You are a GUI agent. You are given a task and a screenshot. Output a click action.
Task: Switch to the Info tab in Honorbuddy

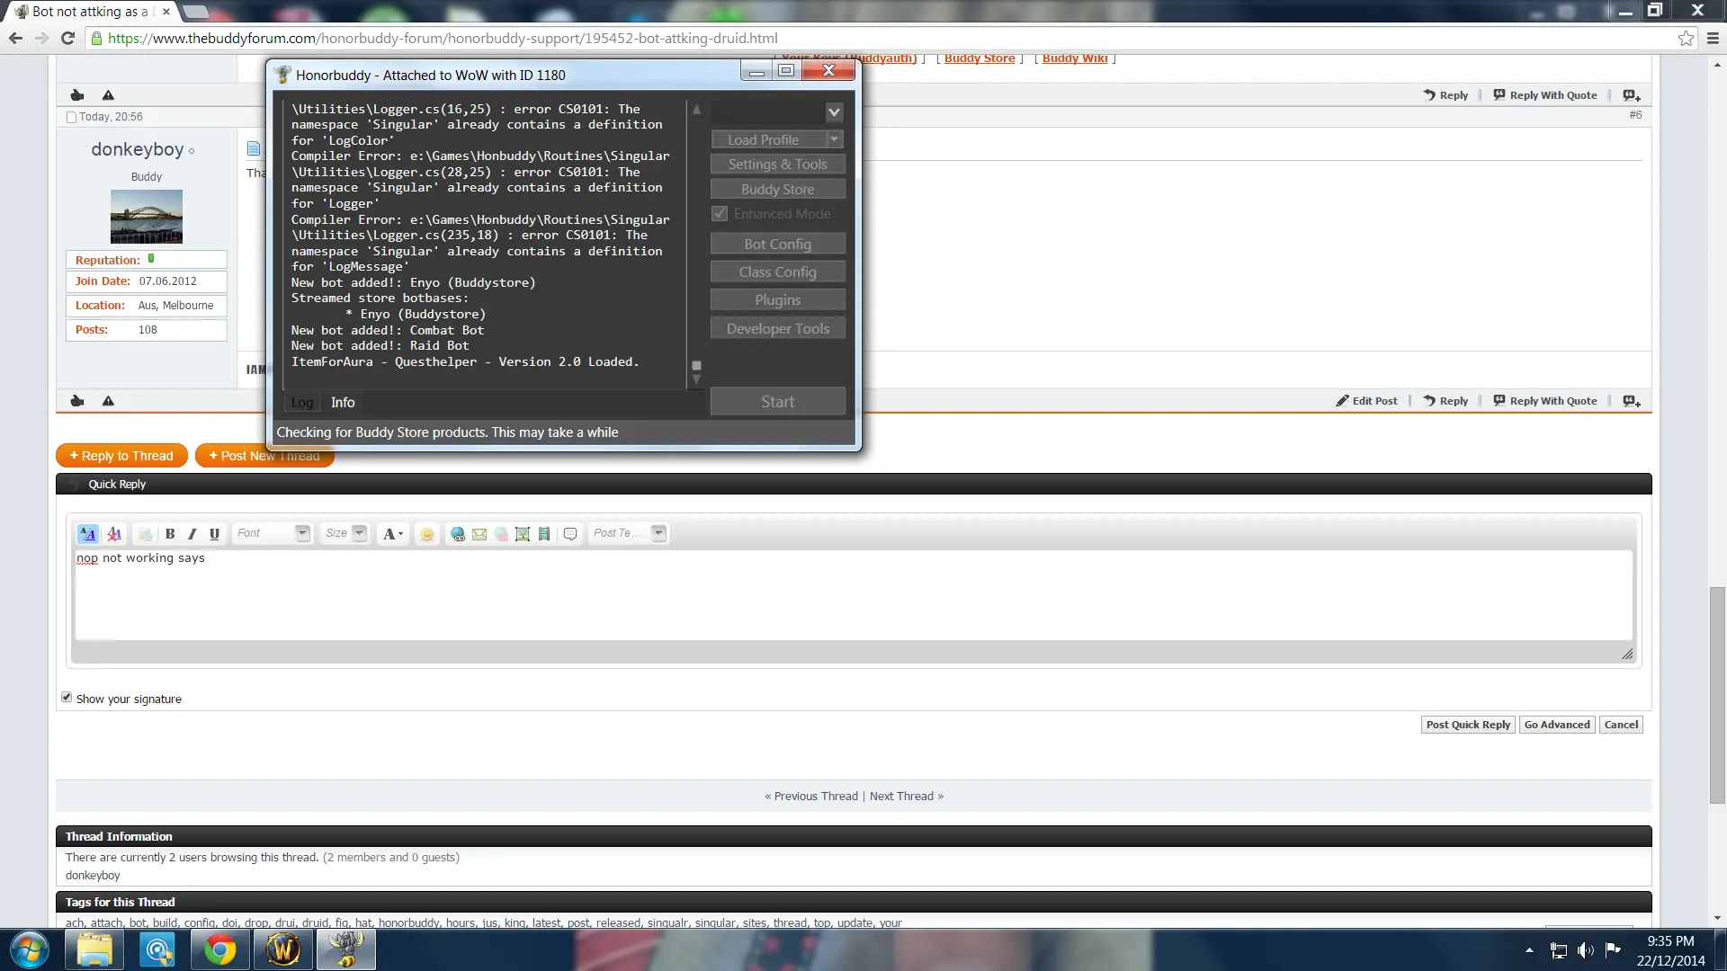tap(343, 403)
